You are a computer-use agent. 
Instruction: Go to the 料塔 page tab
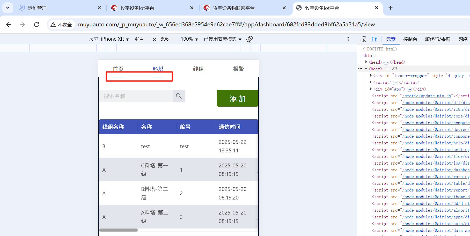click(x=158, y=69)
